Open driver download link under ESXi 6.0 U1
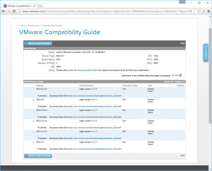This screenshot has height=171, width=212. click(x=95, y=96)
